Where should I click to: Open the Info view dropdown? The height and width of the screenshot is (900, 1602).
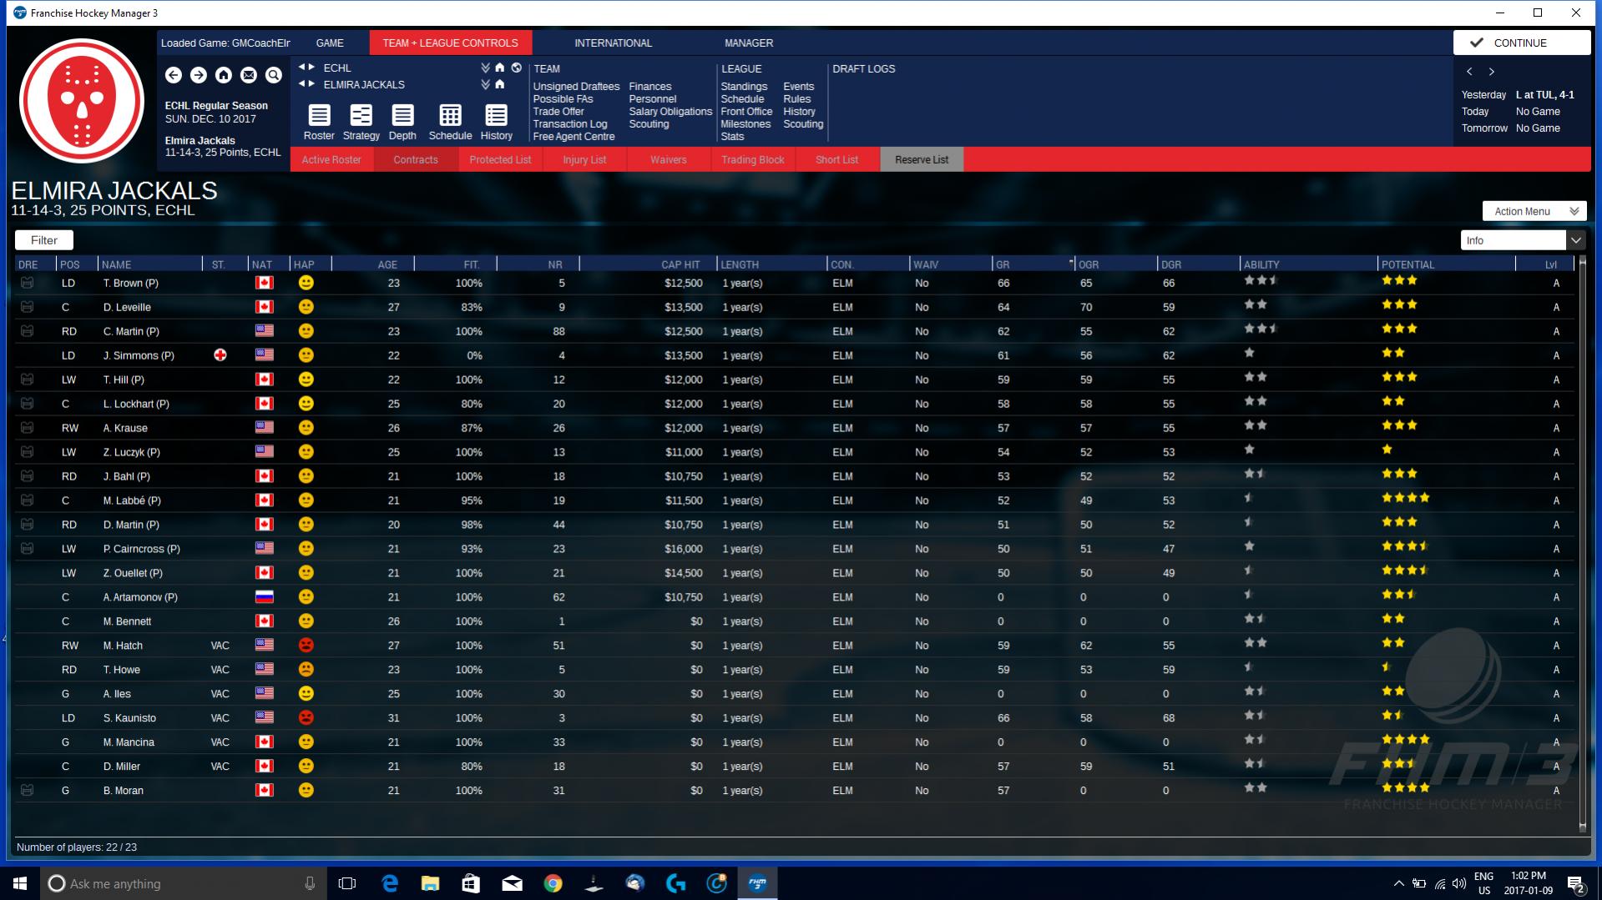point(1523,240)
